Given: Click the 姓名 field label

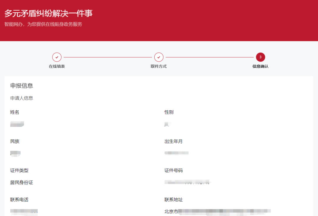Looking at the screenshot, I should (x=15, y=112).
